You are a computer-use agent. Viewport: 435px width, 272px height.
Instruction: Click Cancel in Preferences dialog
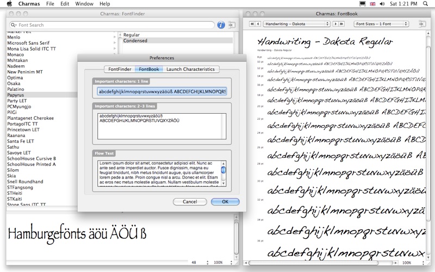click(190, 202)
